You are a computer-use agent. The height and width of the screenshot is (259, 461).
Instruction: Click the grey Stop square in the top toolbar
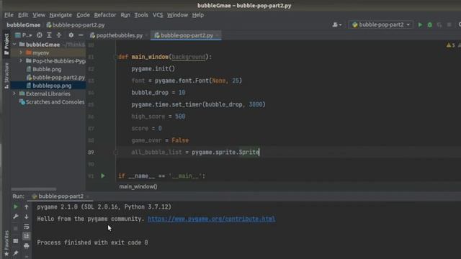449,25
